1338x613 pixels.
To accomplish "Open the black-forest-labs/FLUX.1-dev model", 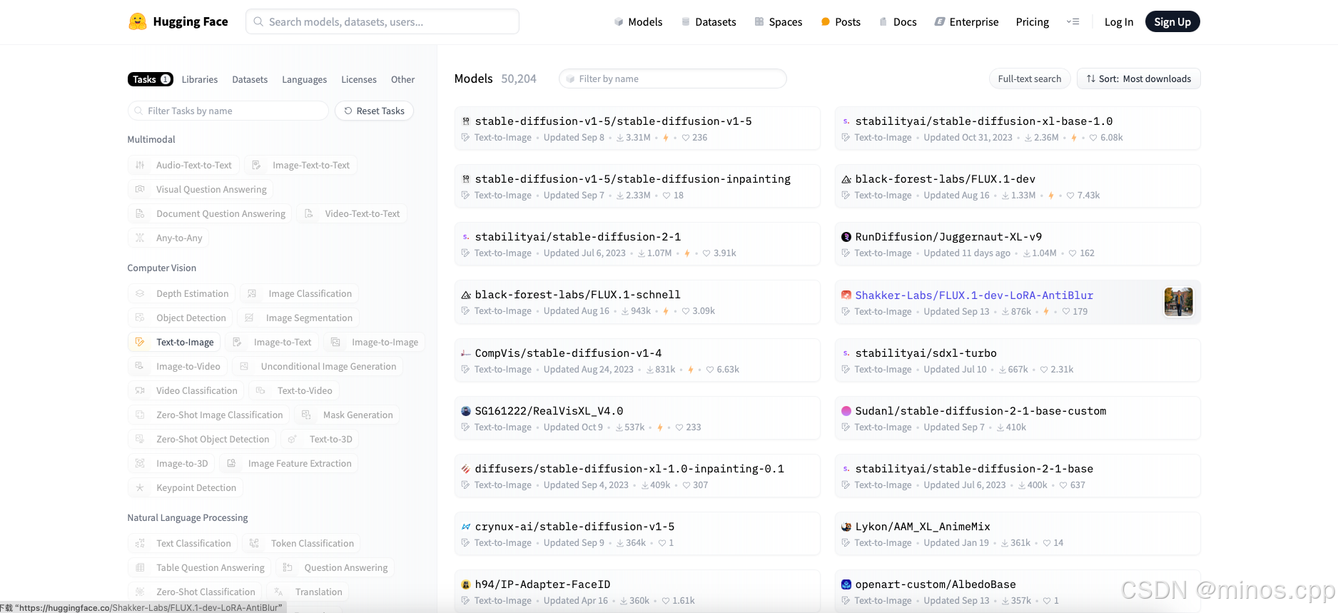I will coord(1017,186).
